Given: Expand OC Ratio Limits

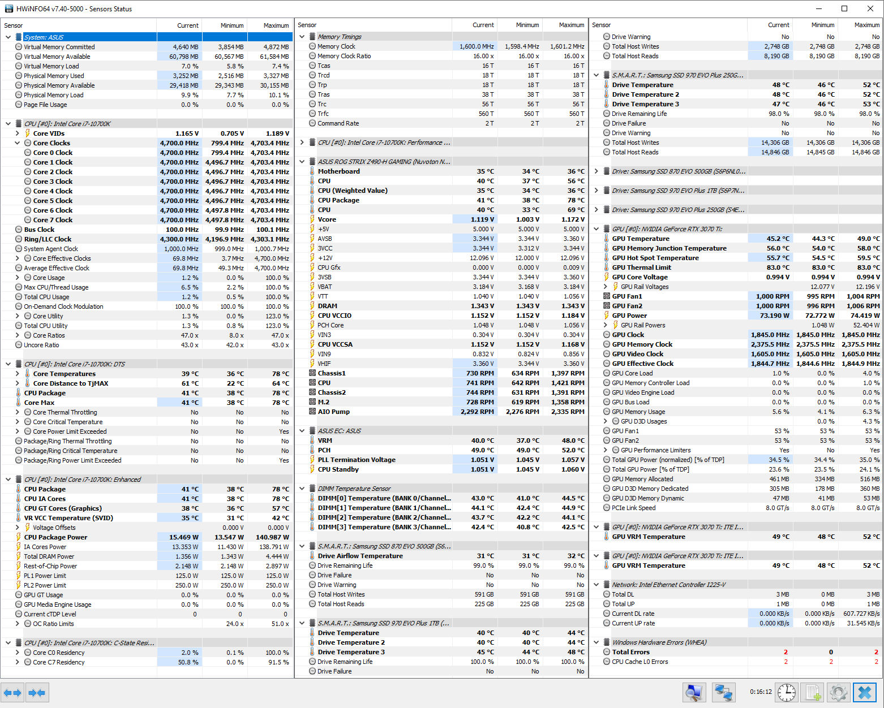Looking at the screenshot, I should [17, 624].
